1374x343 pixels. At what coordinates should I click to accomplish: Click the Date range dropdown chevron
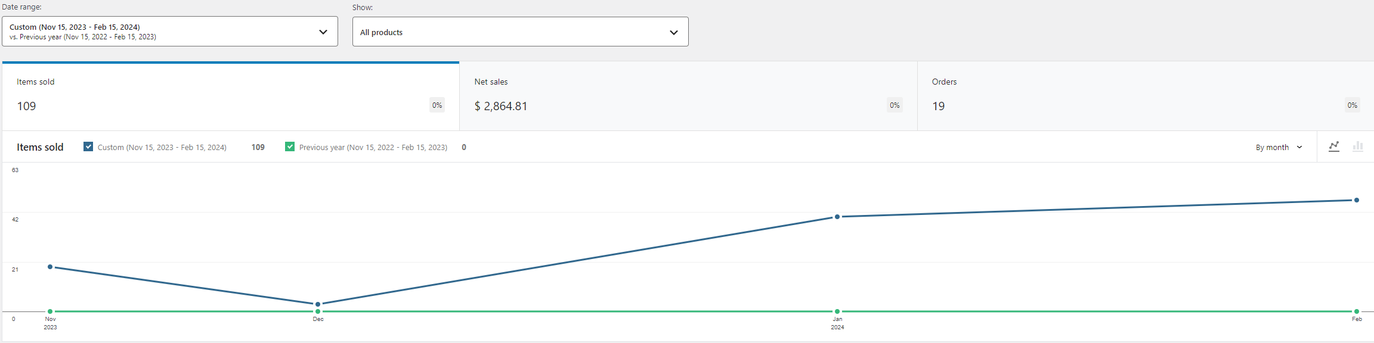pyautogui.click(x=323, y=32)
